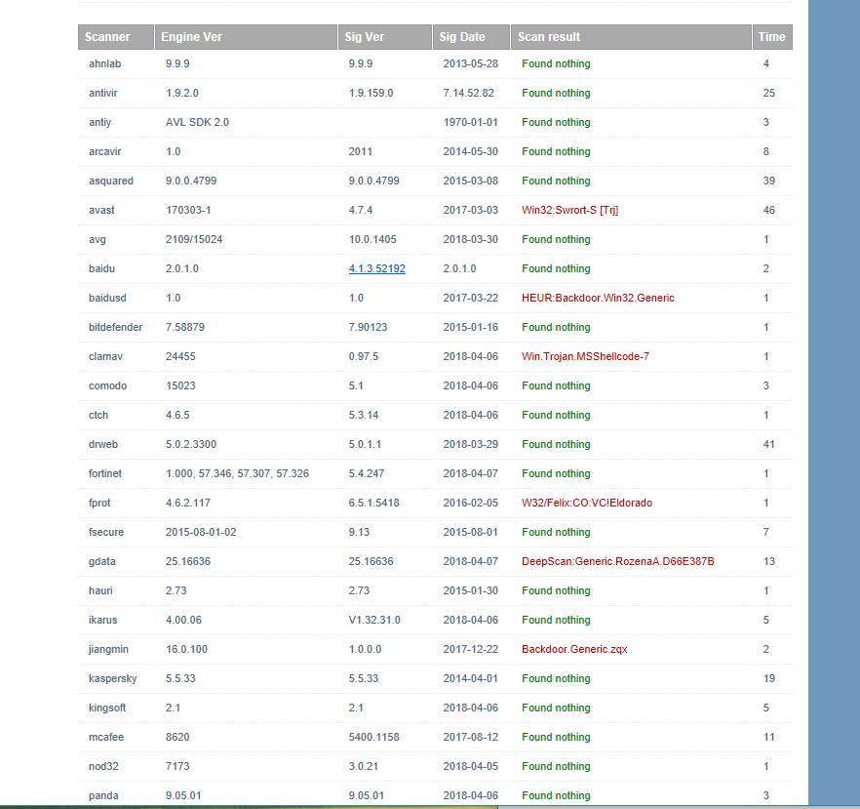Click the 7.14.52.82 antivir sig date

pos(468,93)
